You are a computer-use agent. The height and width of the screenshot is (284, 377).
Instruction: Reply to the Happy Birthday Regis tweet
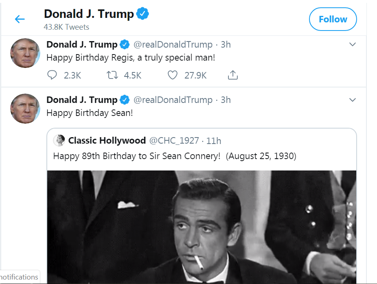pos(52,75)
